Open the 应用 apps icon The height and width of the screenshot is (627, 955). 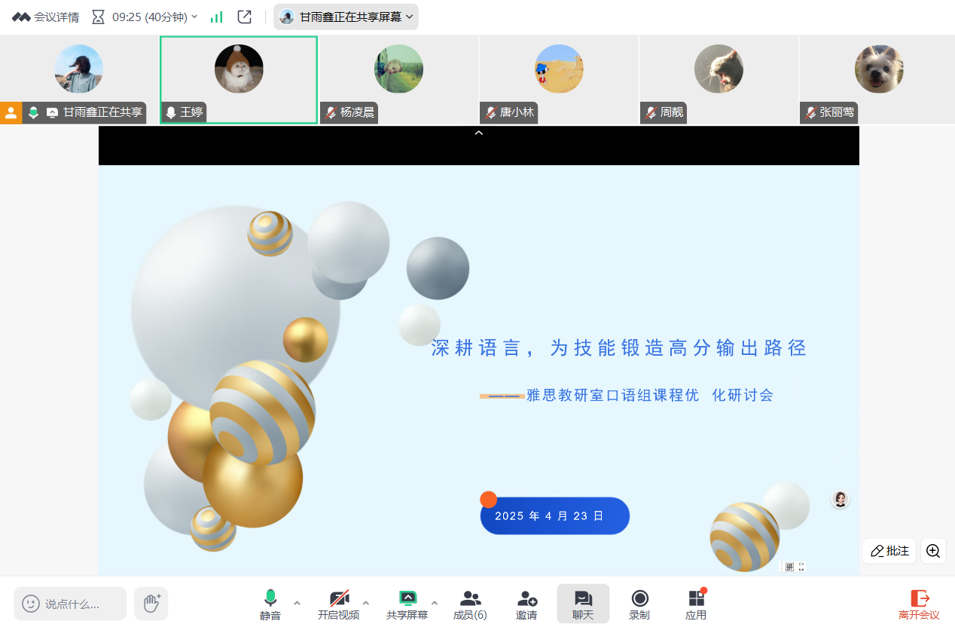(696, 604)
